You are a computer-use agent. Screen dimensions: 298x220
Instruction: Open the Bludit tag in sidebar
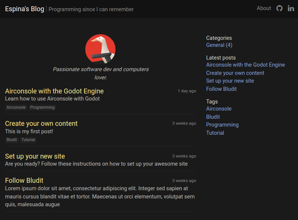coord(213,117)
